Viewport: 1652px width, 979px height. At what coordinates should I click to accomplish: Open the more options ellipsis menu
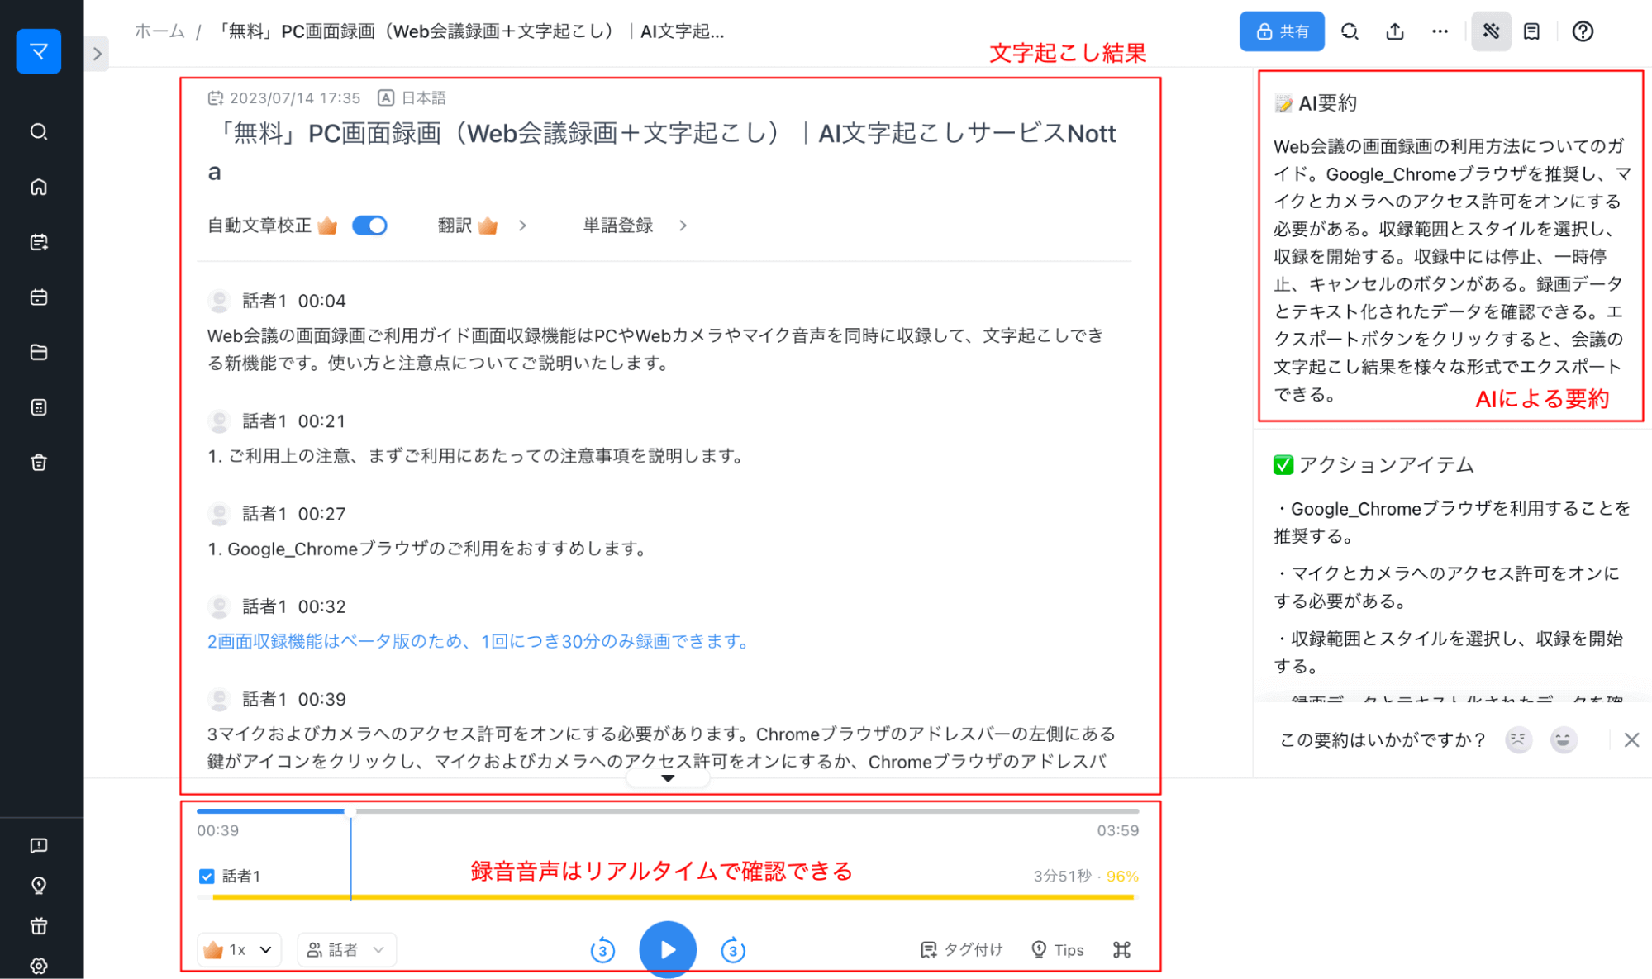point(1440,31)
